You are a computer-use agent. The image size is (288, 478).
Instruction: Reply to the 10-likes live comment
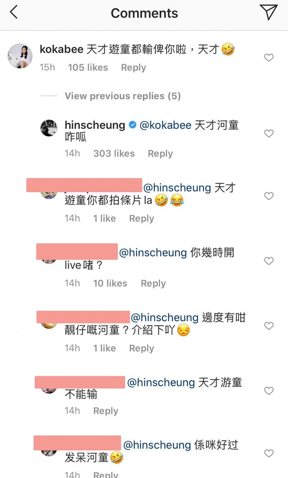[153, 283]
